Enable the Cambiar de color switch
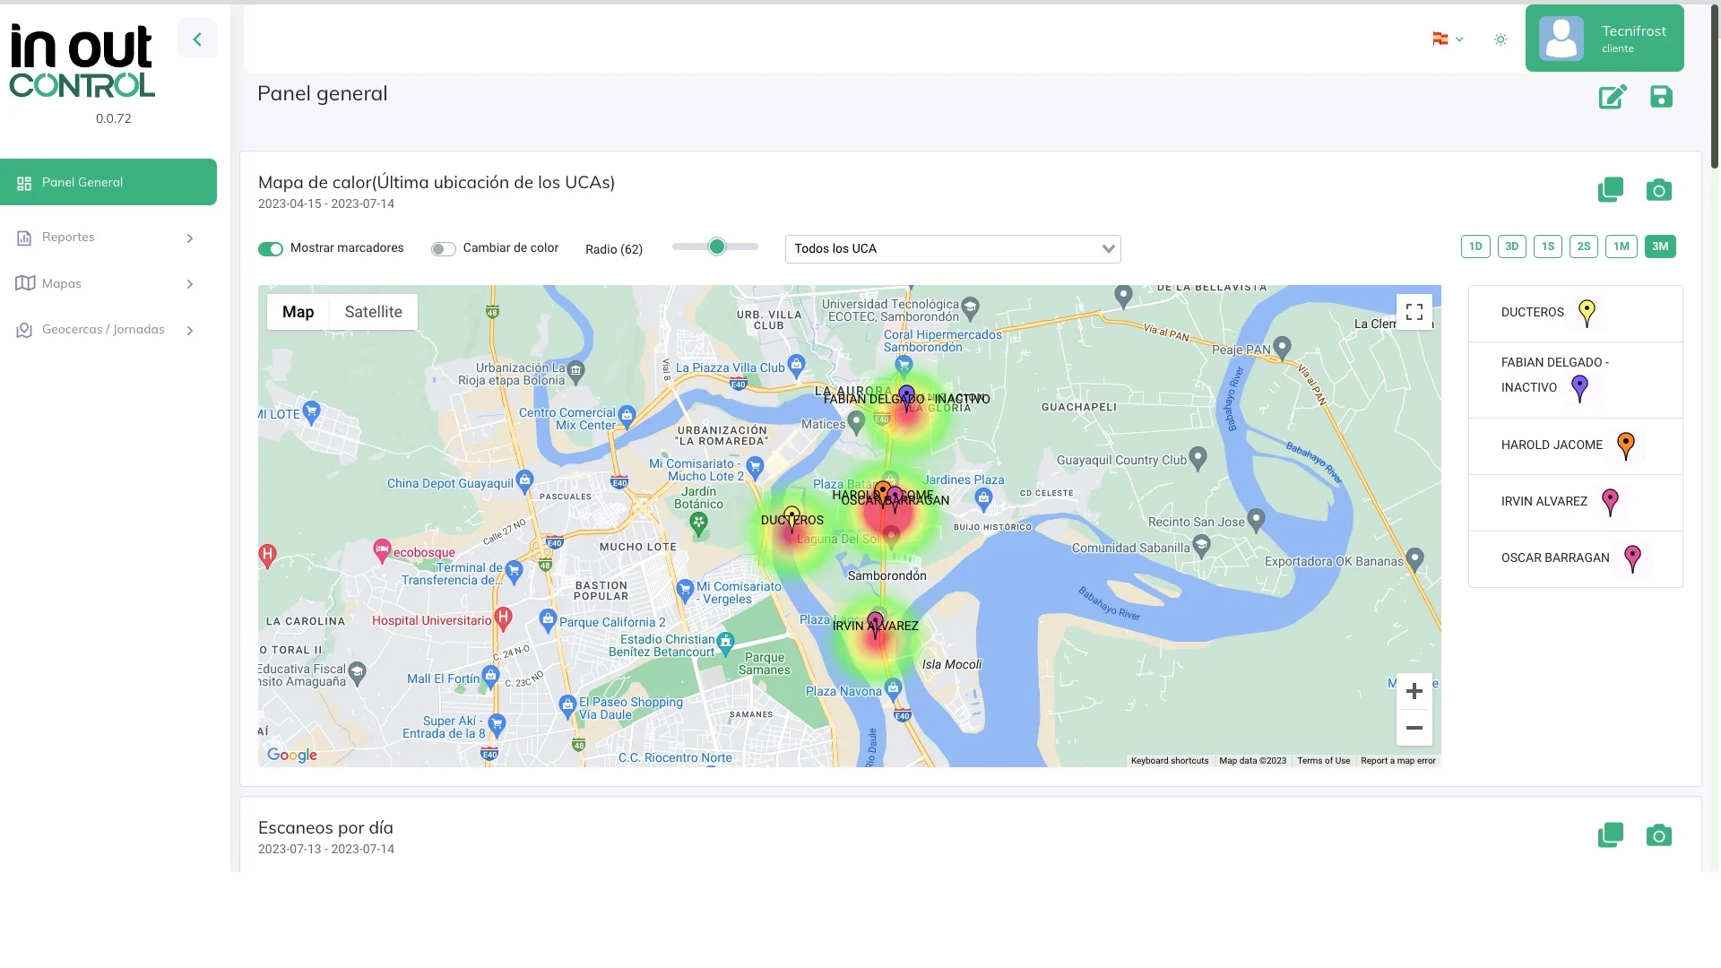Viewport: 1721px width, 968px height. (443, 249)
